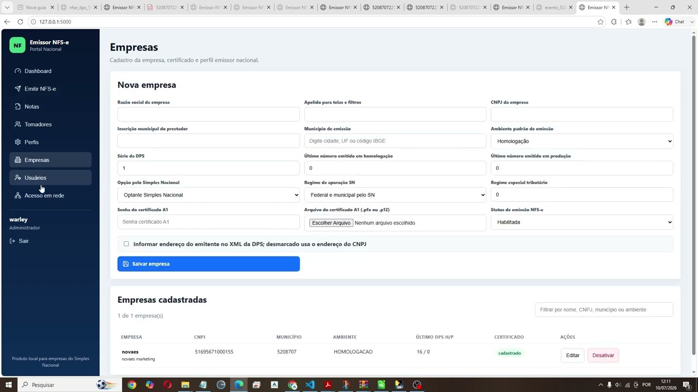This screenshot has height=392, width=698.
Task: Click Desativar for novaes company
Action: tap(603, 356)
